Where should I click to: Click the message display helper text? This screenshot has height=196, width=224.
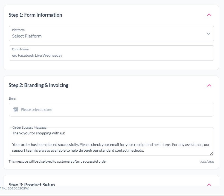(x=58, y=162)
